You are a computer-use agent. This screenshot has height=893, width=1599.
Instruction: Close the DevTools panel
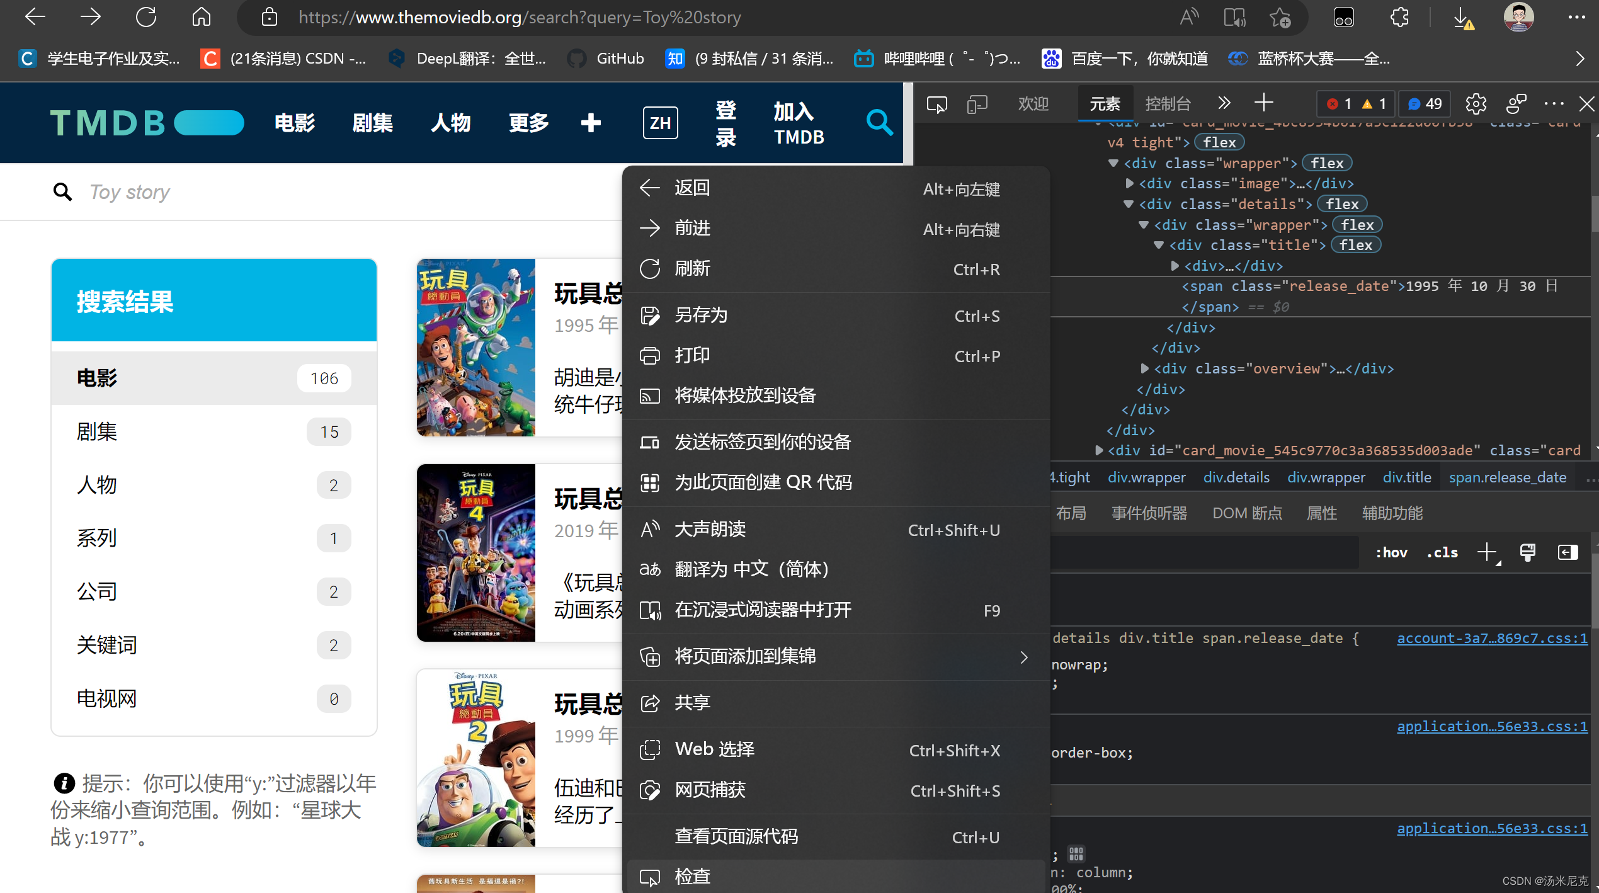pyautogui.click(x=1586, y=104)
